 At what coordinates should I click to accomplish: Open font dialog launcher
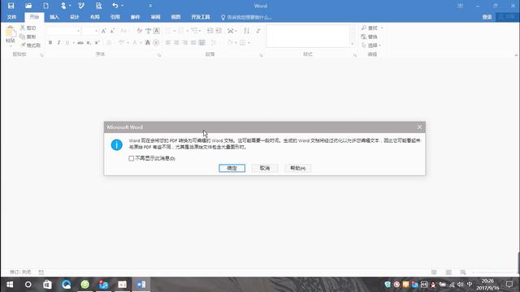click(x=159, y=55)
